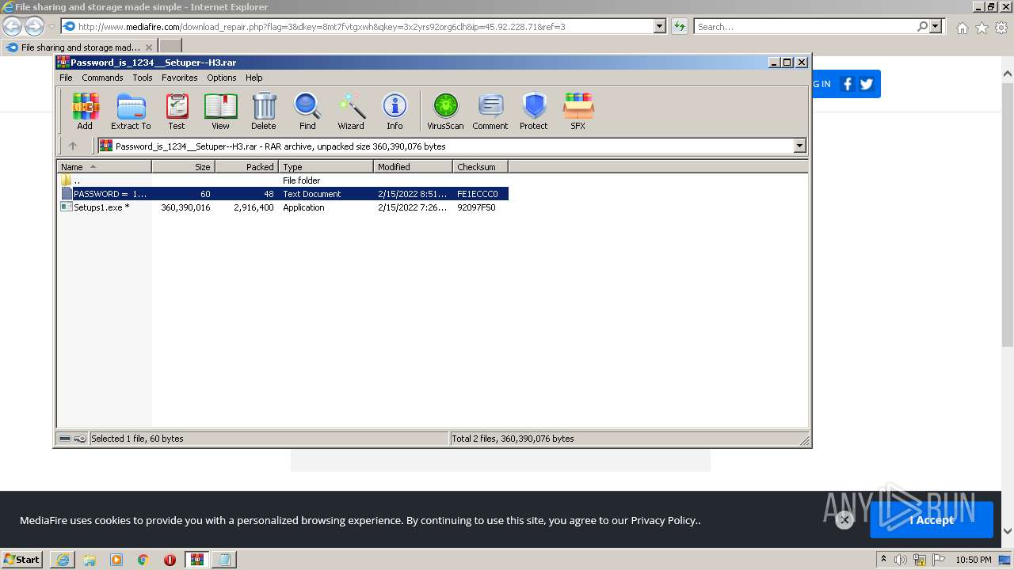
Task: Expand the IE address bar dropdown
Action: [x=660, y=26]
